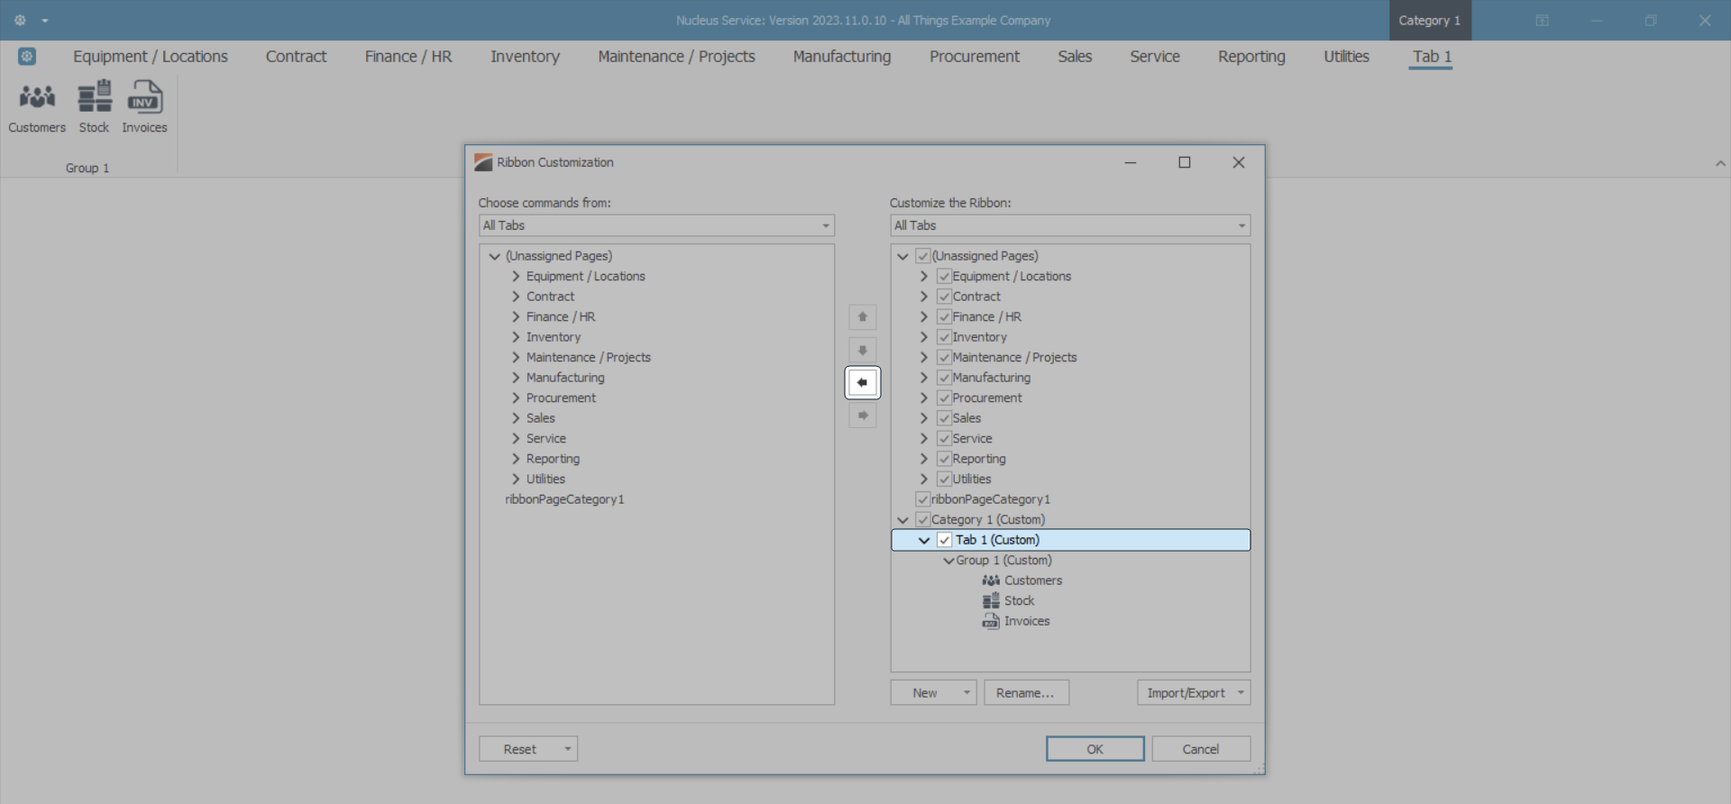Image resolution: width=1731 pixels, height=804 pixels.
Task: Toggle Category 1 (Custom) checkbox
Action: click(922, 520)
